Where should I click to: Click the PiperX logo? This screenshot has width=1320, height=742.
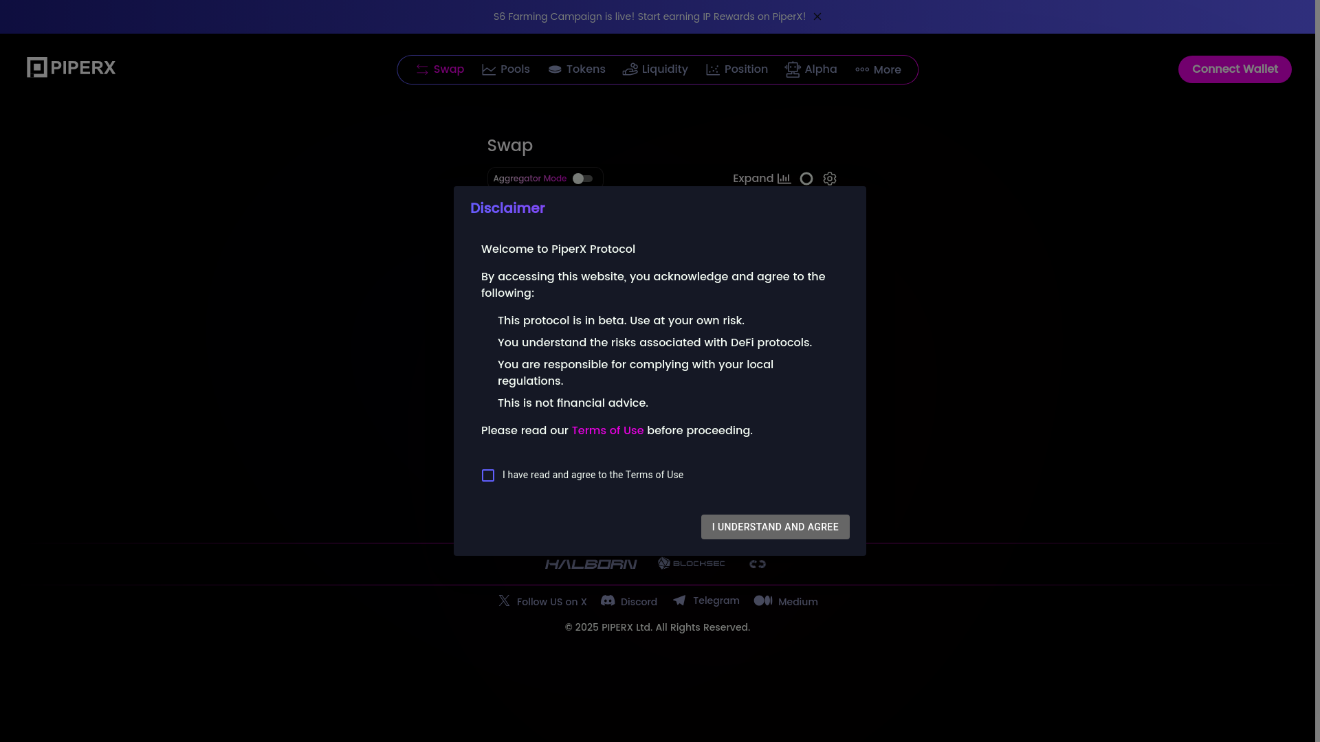click(71, 67)
